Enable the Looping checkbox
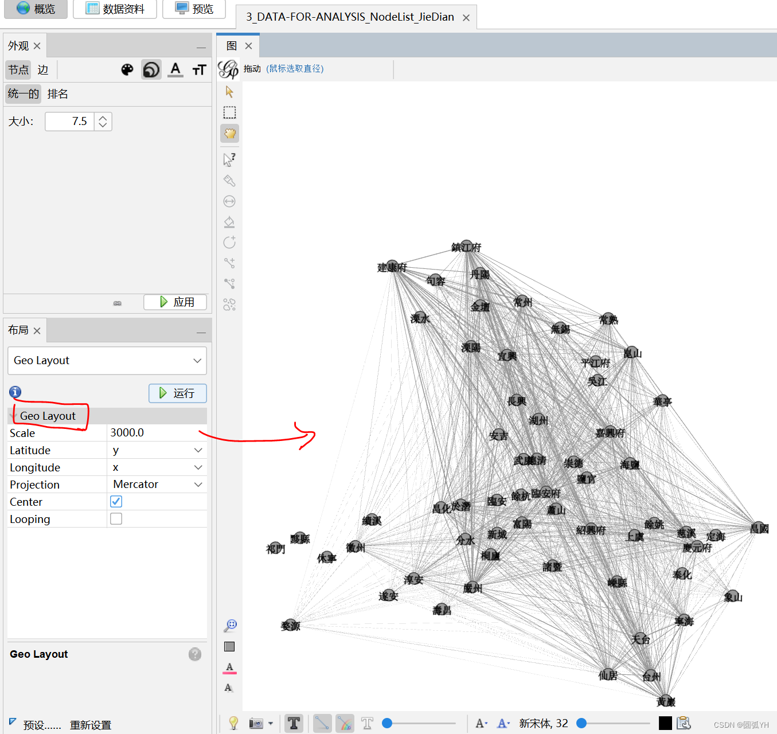 (116, 518)
